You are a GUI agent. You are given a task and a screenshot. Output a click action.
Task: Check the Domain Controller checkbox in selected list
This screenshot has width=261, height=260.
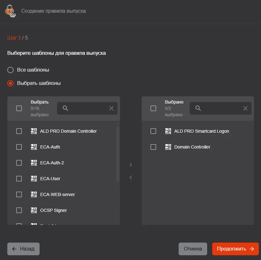point(153,147)
